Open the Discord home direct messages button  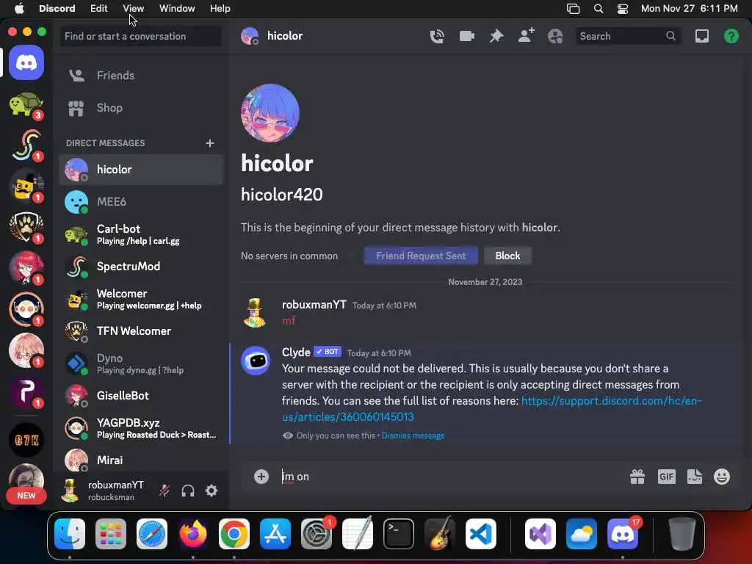tap(26, 63)
